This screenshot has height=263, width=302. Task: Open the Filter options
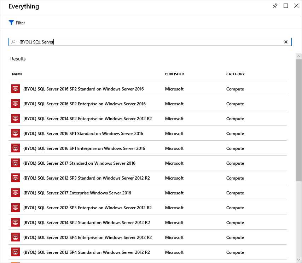coord(21,23)
